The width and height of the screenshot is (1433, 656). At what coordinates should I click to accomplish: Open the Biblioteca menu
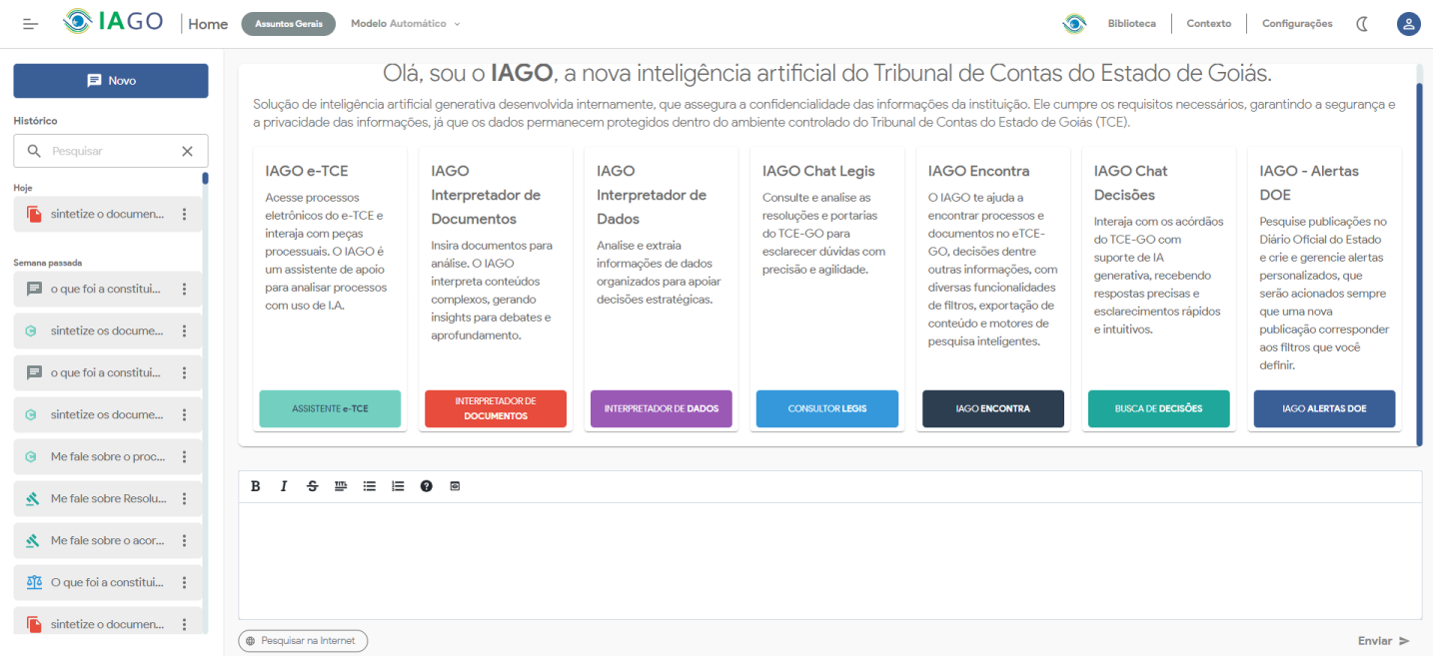tap(1131, 24)
